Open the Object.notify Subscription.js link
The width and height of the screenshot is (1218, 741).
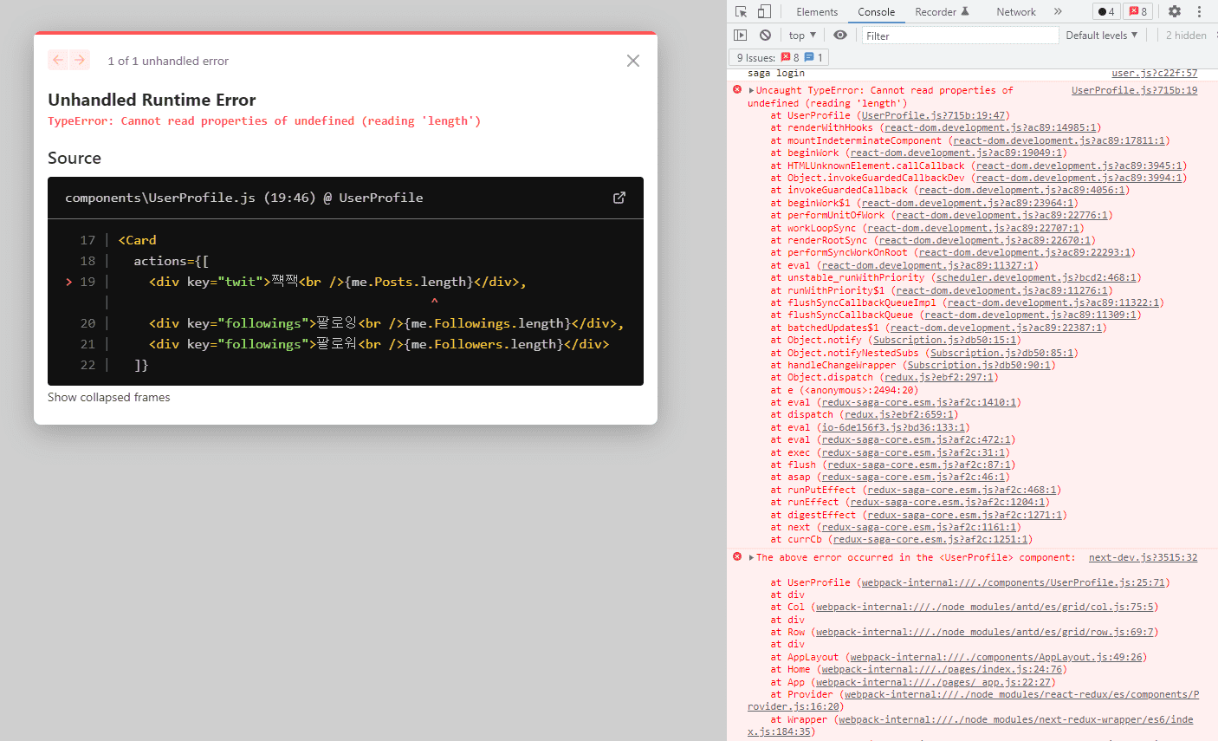[x=944, y=341]
